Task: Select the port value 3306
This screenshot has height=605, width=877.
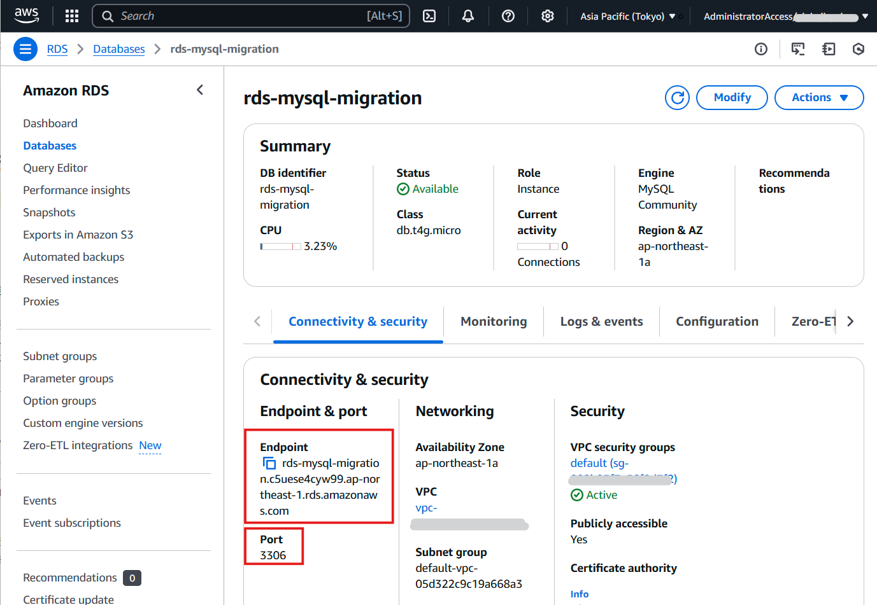Action: click(x=273, y=555)
